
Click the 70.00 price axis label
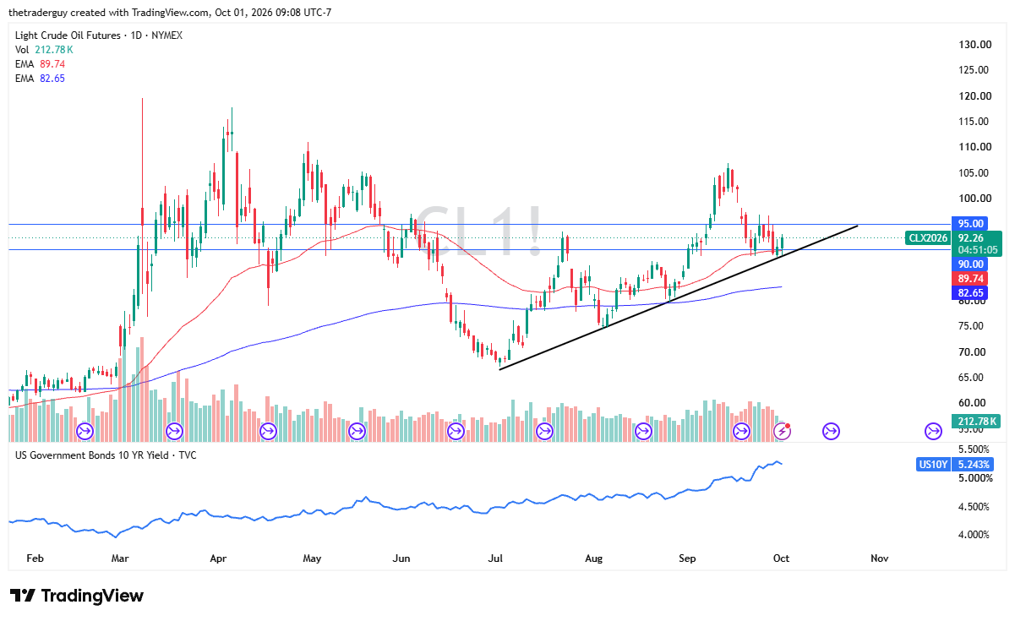[971, 352]
